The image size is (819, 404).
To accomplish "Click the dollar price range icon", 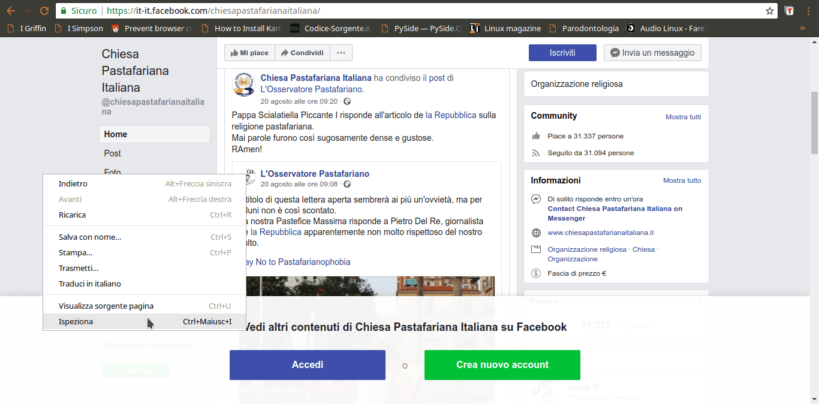I will pyautogui.click(x=536, y=273).
